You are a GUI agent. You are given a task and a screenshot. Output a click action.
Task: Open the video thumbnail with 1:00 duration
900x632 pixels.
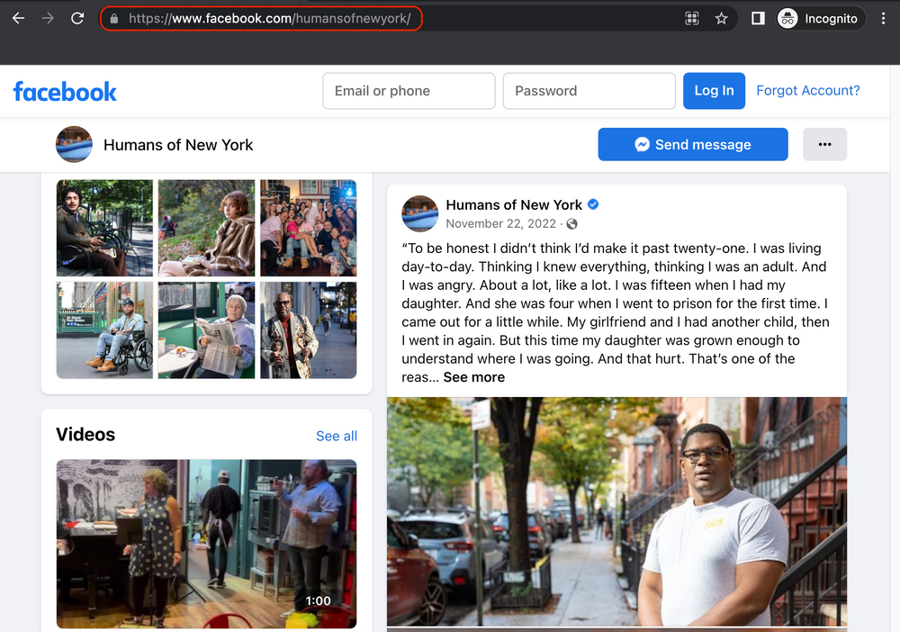pyautogui.click(x=206, y=544)
